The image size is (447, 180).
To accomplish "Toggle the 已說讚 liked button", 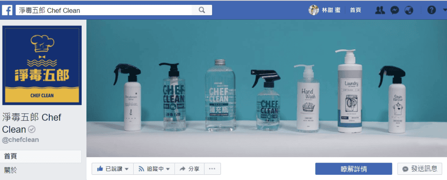I will (113, 169).
